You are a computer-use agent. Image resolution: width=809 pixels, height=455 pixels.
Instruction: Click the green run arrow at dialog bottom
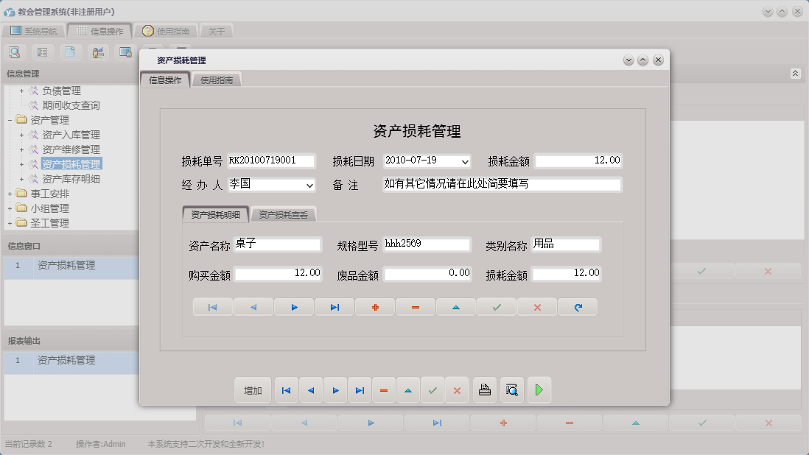pos(539,390)
